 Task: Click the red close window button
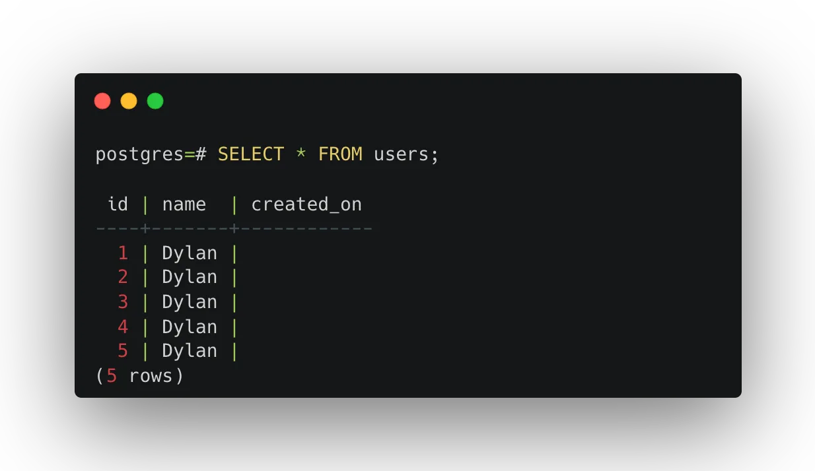pos(102,101)
